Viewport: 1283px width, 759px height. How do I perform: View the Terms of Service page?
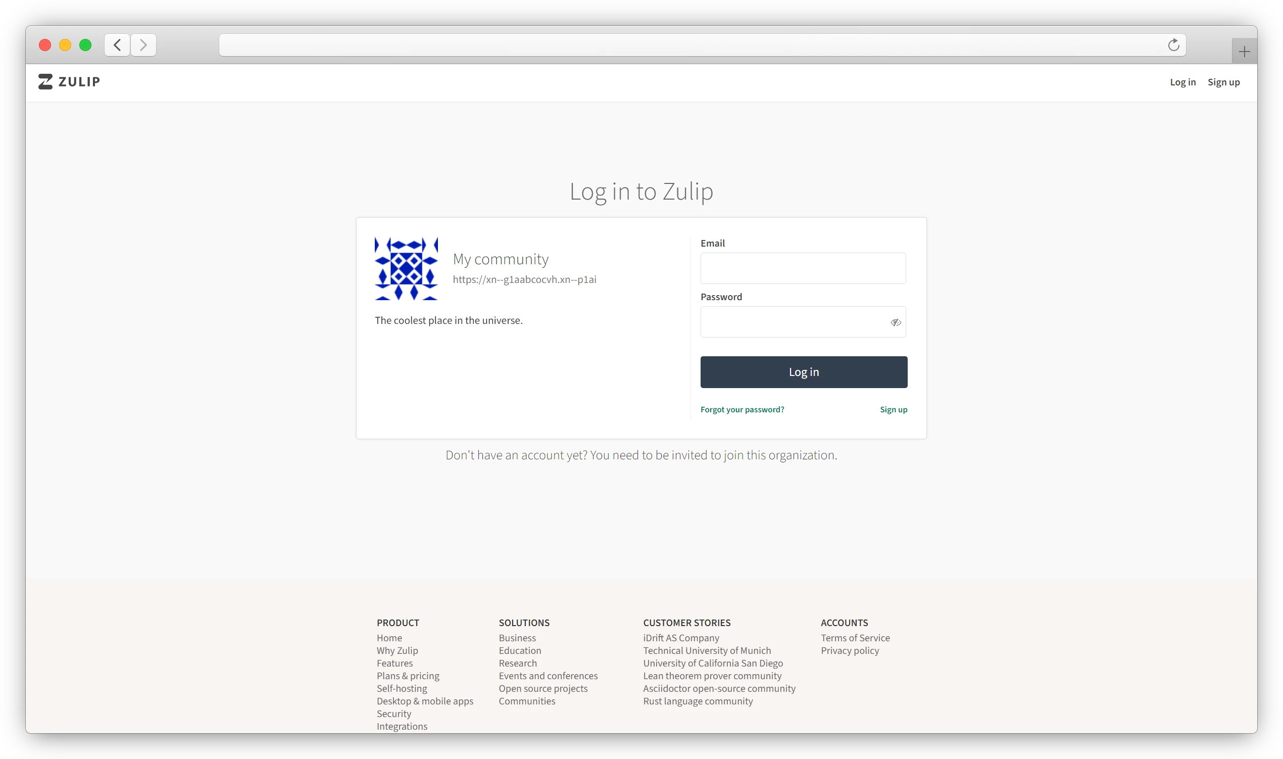855,638
